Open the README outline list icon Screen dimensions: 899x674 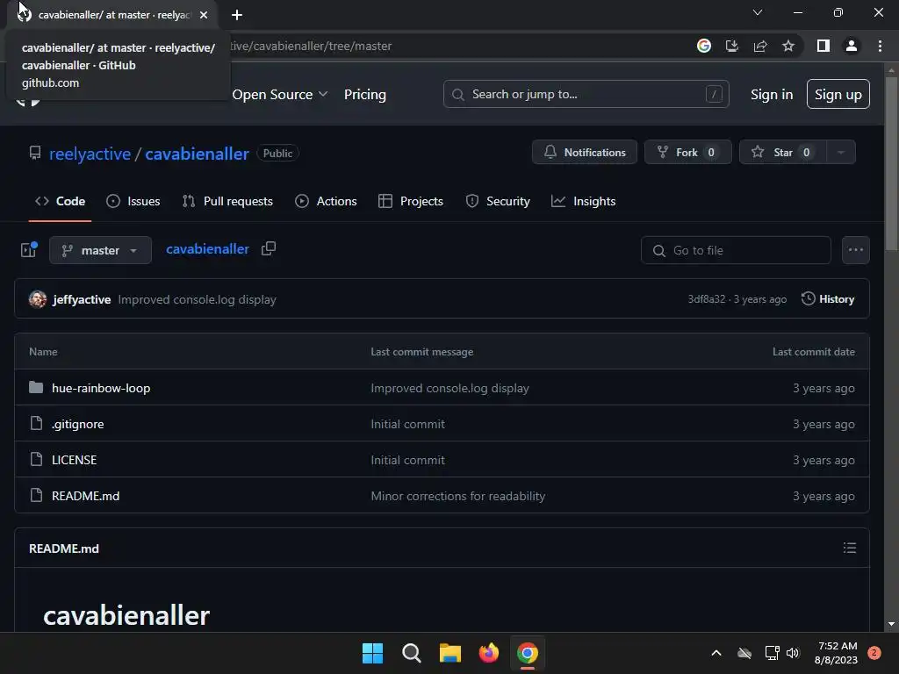coord(850,548)
